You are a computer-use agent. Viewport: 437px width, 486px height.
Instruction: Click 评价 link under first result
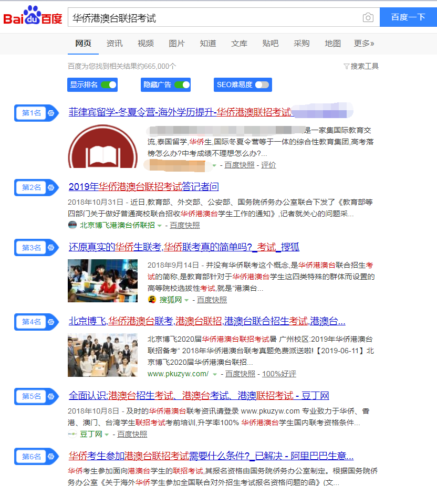268,165
